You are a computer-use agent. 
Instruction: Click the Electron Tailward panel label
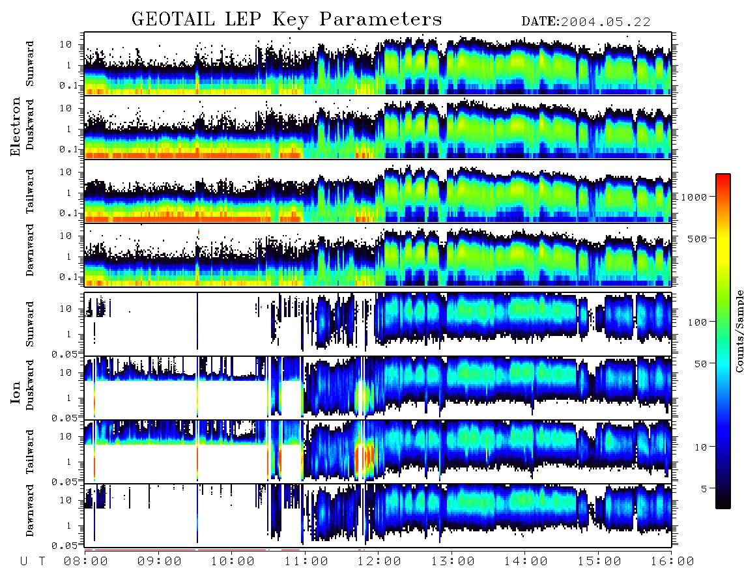pos(30,191)
